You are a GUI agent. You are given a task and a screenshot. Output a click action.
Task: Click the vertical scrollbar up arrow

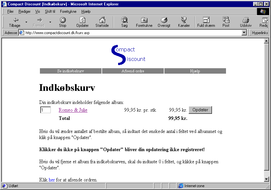click(266, 41)
